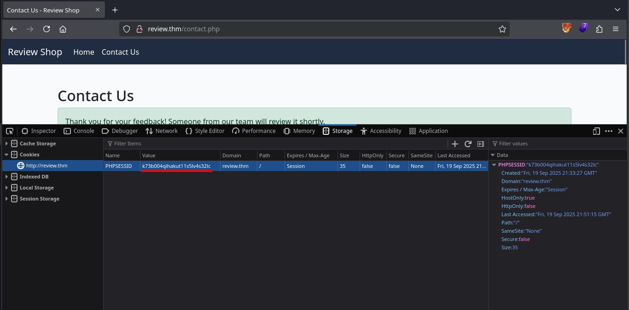Open the Extensions puzzle icon
629x310 pixels.
pos(599,29)
